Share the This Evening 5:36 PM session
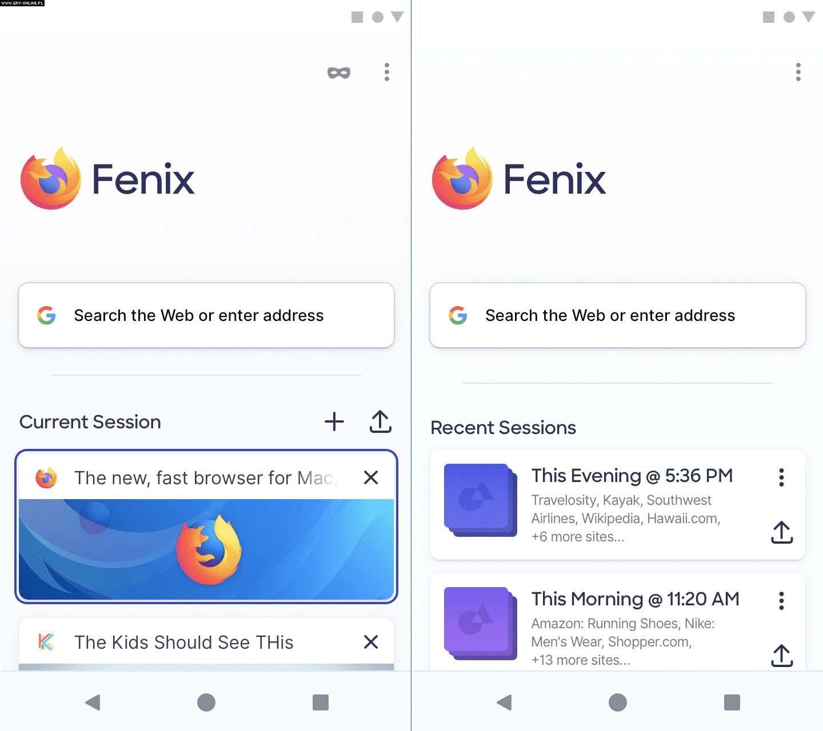Image resolution: width=823 pixels, height=731 pixels. pyautogui.click(x=782, y=532)
